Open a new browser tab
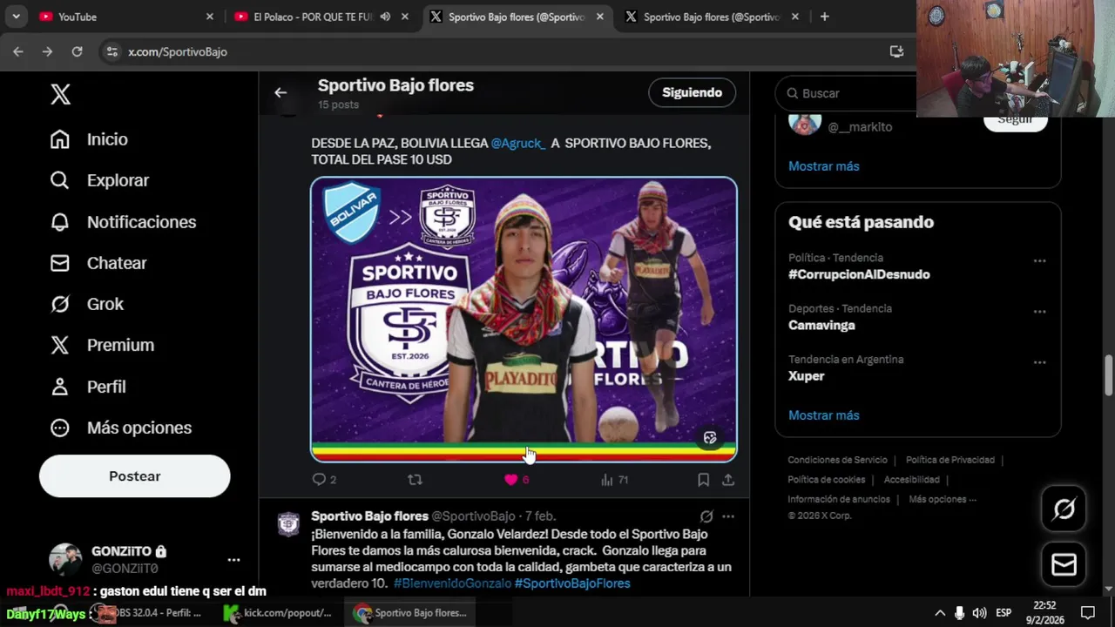Screen dimensions: 1115x627 pos(824,17)
